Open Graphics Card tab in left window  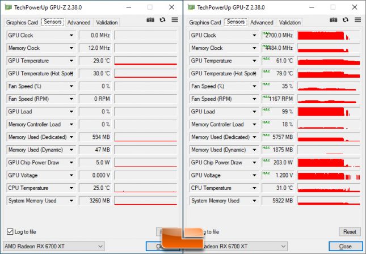coord(22,22)
